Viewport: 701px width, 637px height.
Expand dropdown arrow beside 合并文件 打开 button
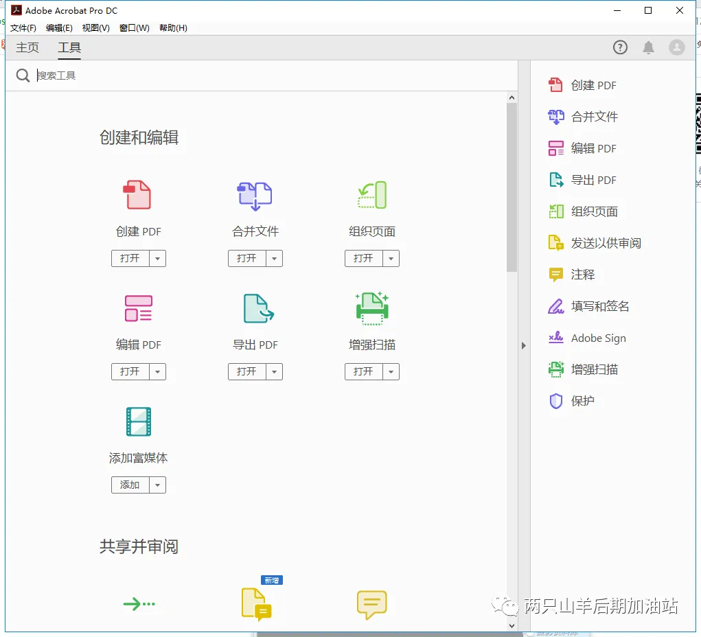(274, 258)
